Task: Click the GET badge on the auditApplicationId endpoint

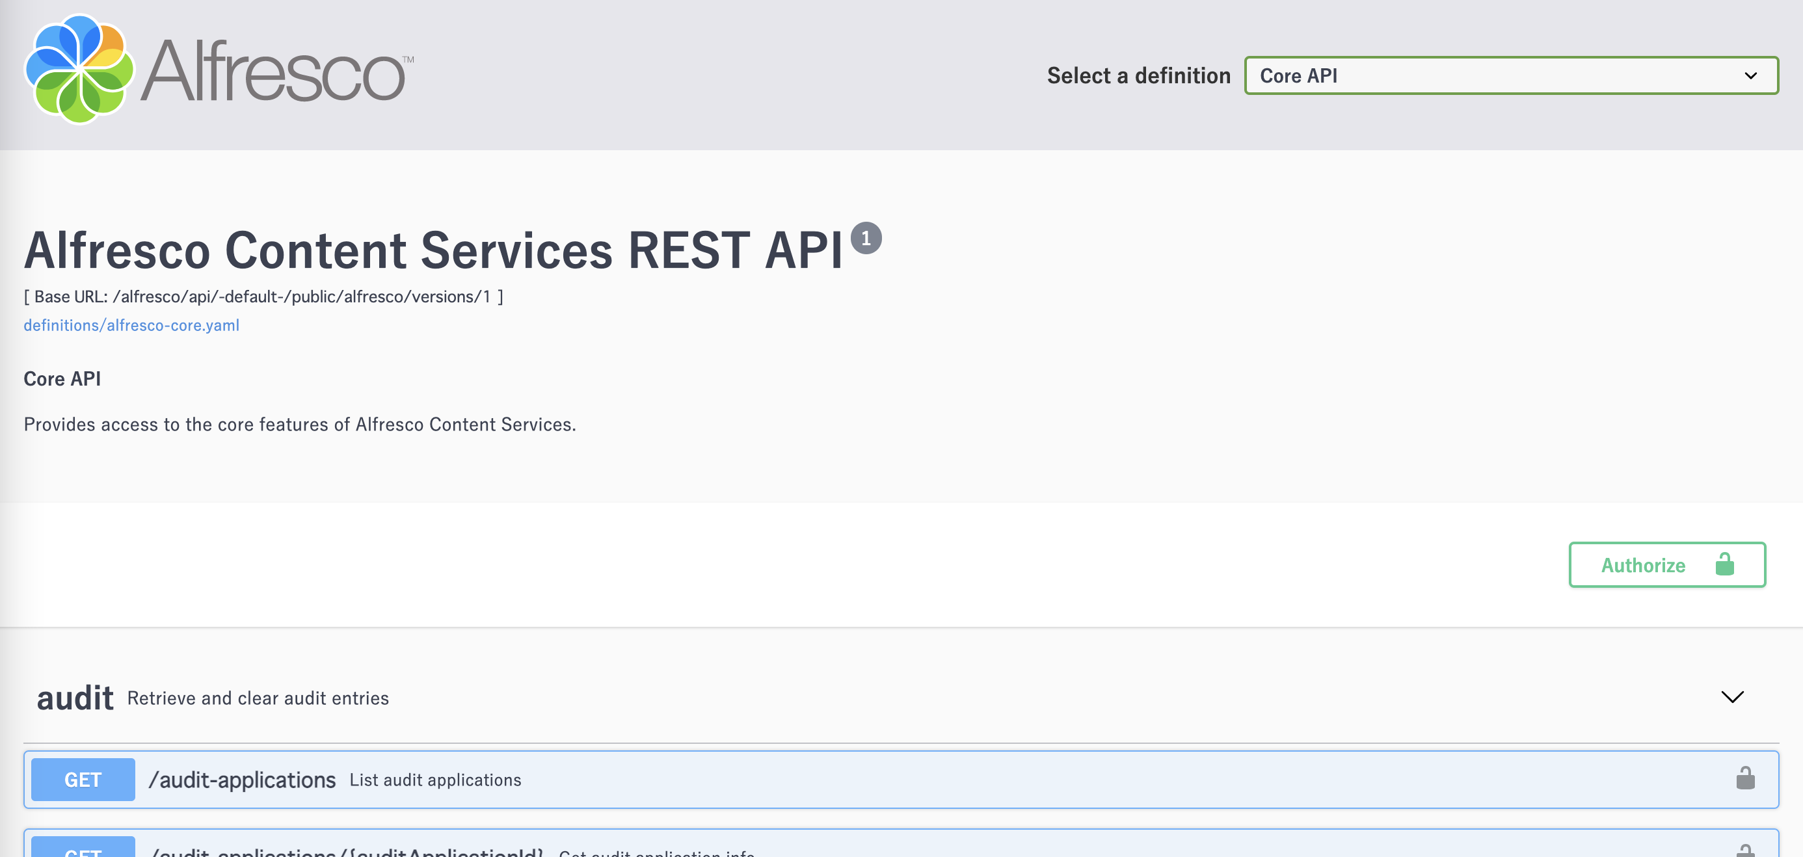Action: pyautogui.click(x=82, y=850)
